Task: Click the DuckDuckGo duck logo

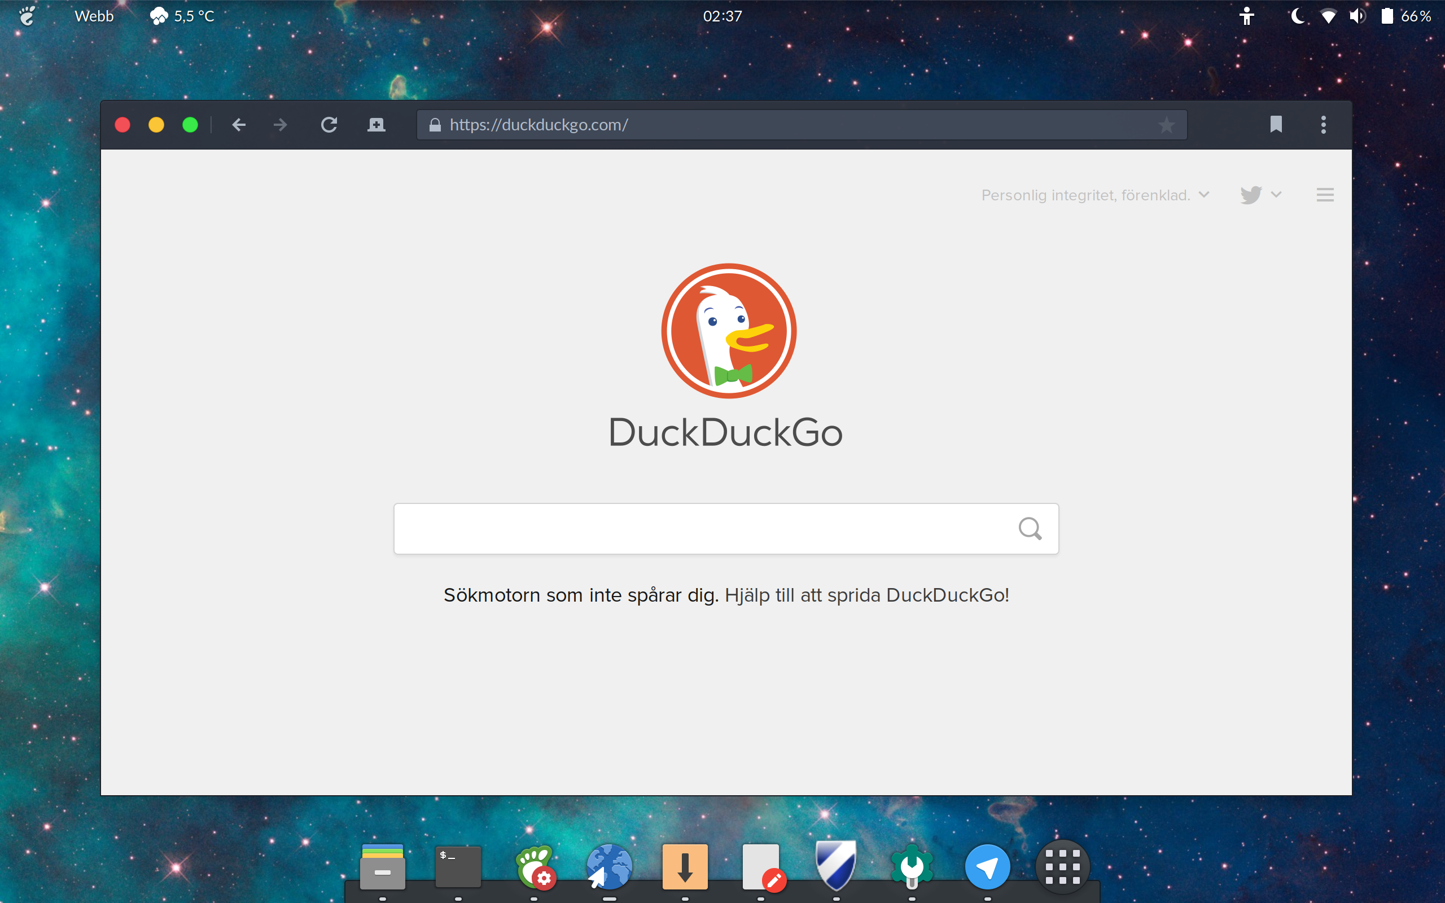Action: (729, 331)
